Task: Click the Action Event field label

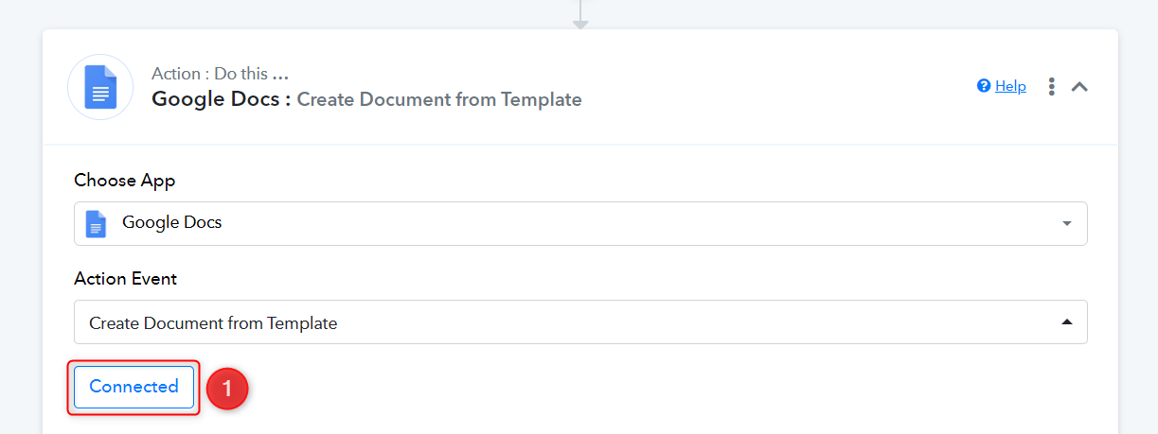Action: [x=125, y=279]
